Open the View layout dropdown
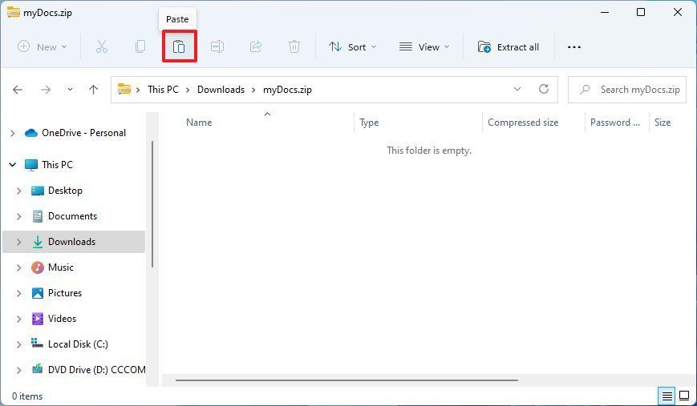The height and width of the screenshot is (406, 697). click(424, 46)
